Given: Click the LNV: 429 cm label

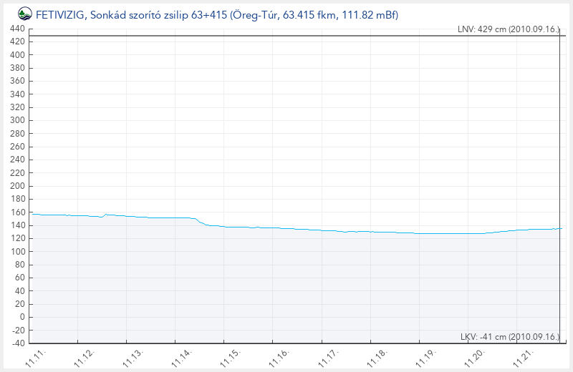Looking at the screenshot, I should (x=508, y=30).
